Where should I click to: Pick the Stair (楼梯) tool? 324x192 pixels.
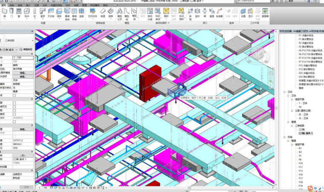point(111,13)
